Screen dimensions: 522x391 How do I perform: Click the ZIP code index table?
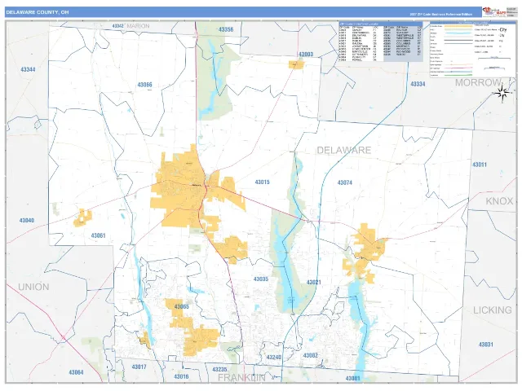click(x=381, y=42)
